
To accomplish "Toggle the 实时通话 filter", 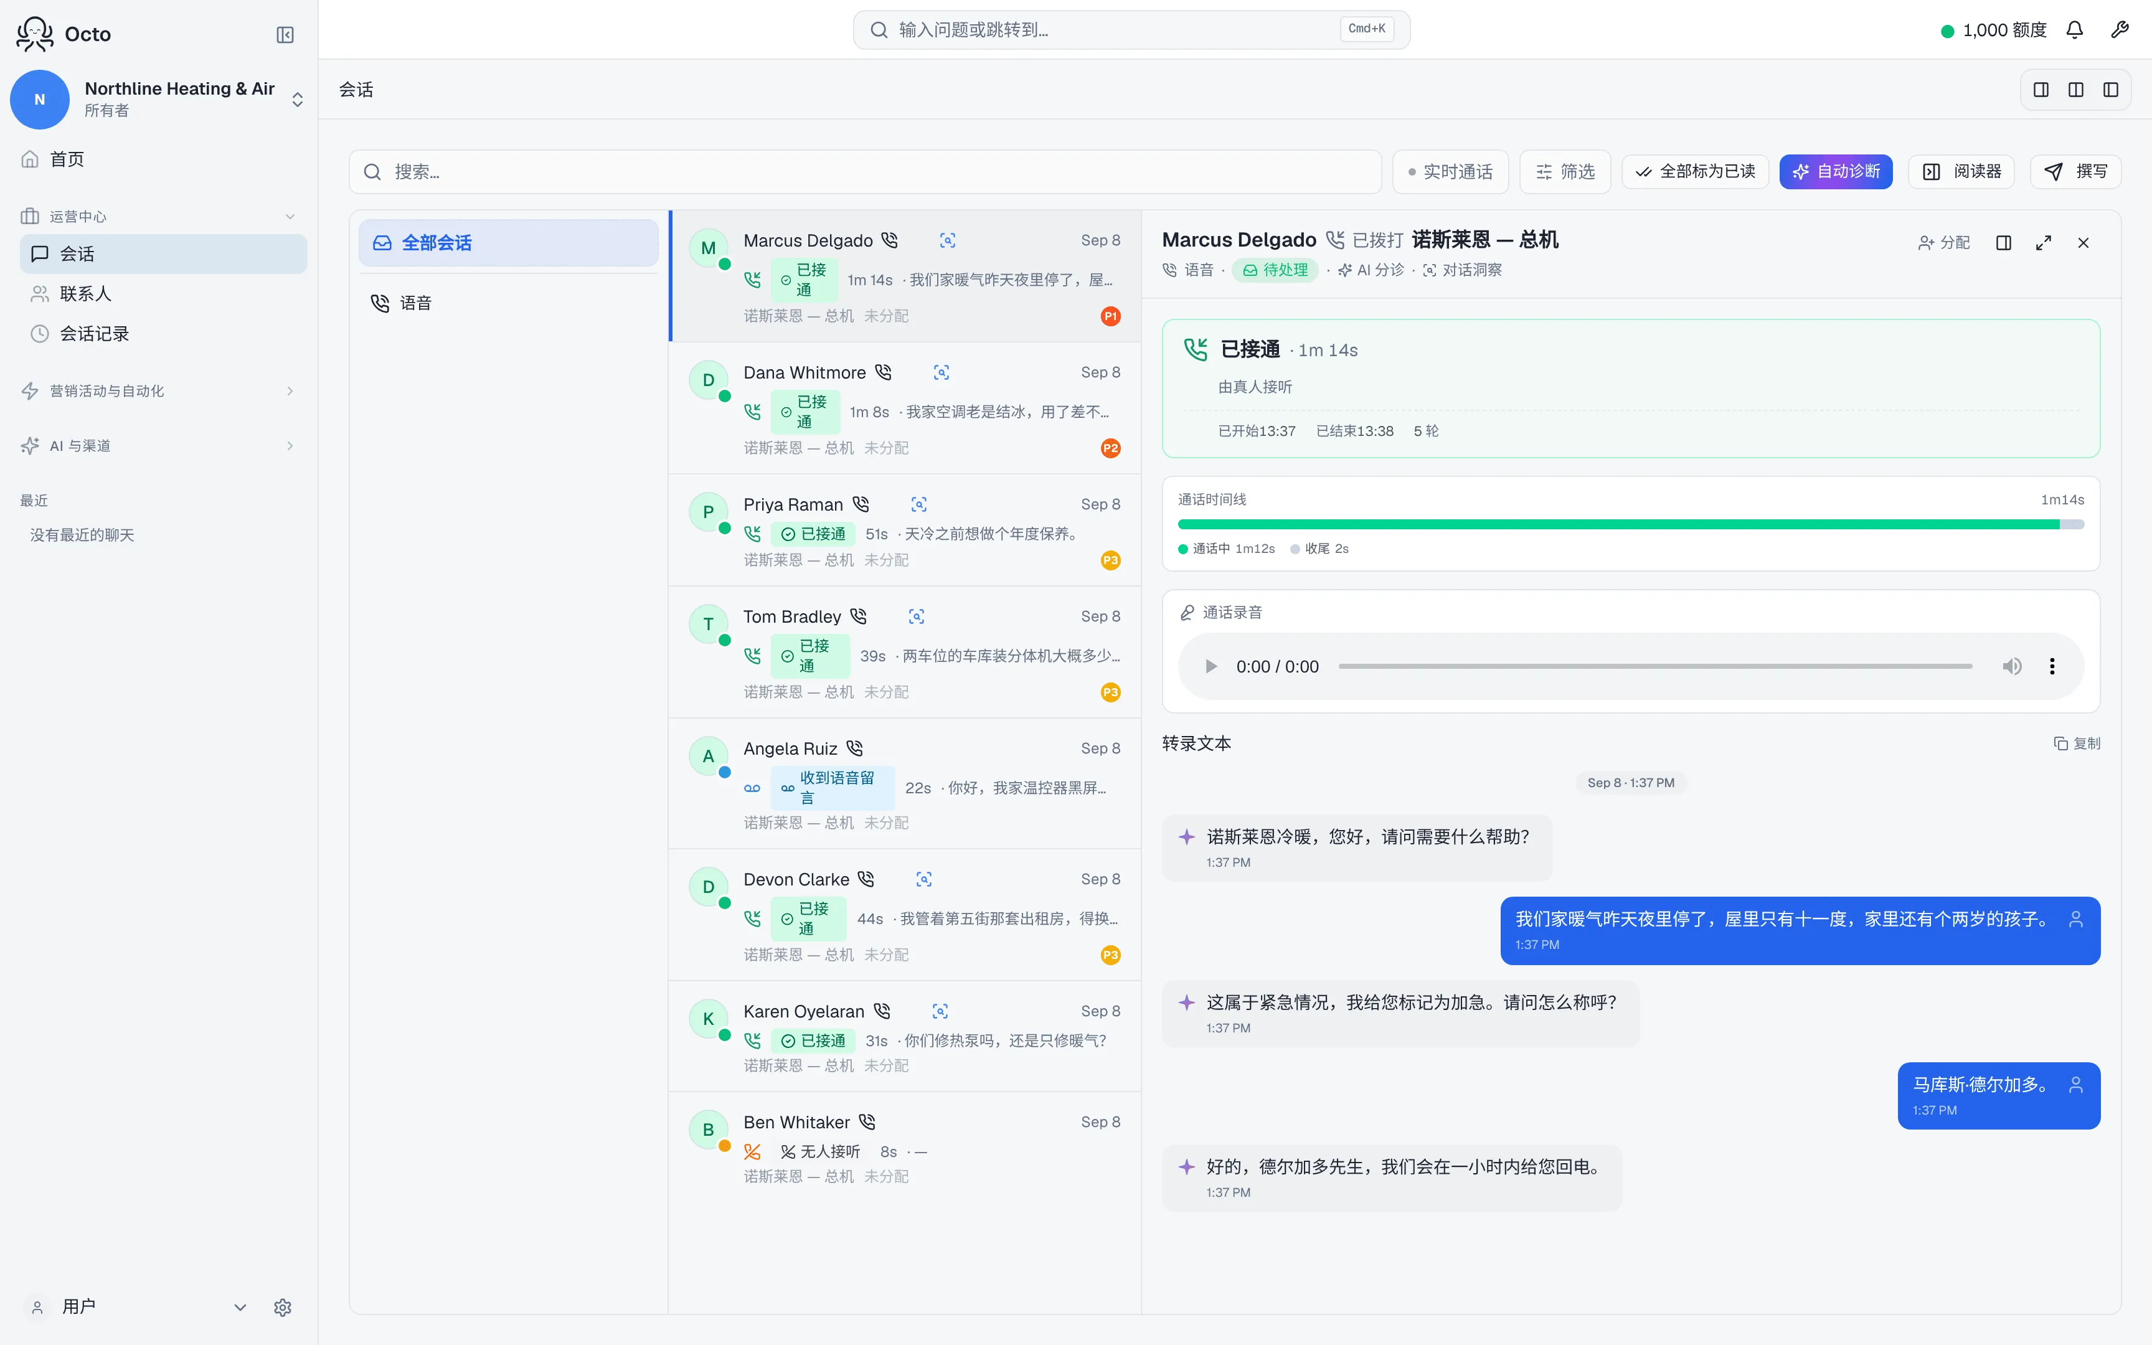I will pyautogui.click(x=1450, y=172).
